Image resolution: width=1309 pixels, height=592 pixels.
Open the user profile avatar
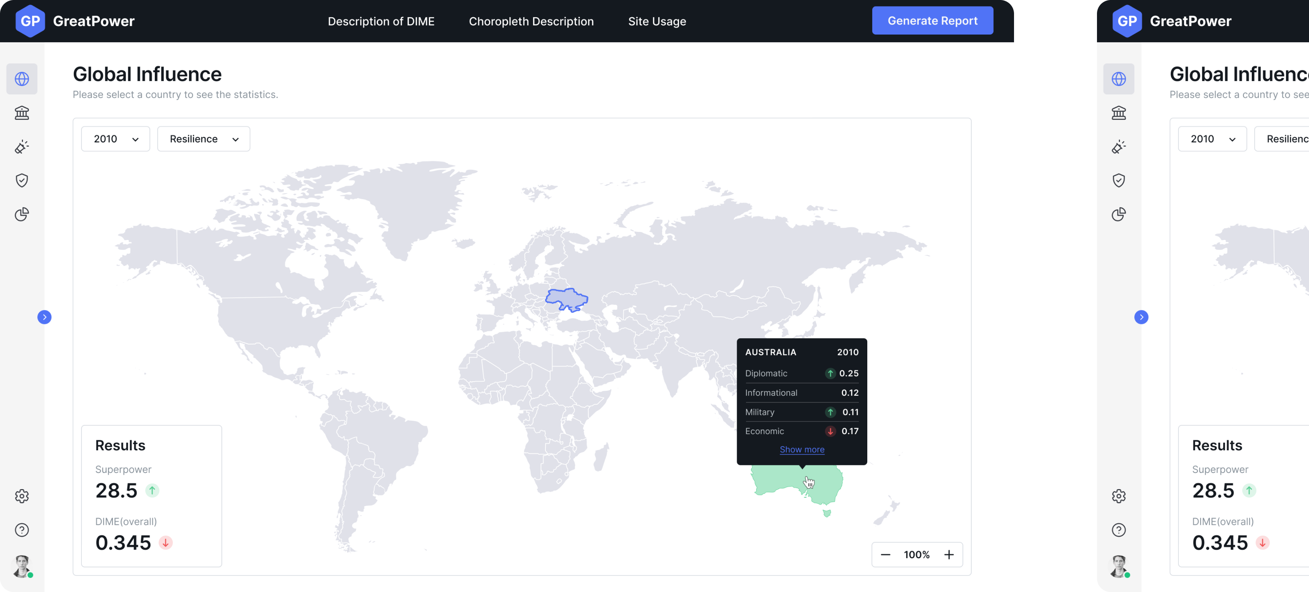tap(22, 566)
